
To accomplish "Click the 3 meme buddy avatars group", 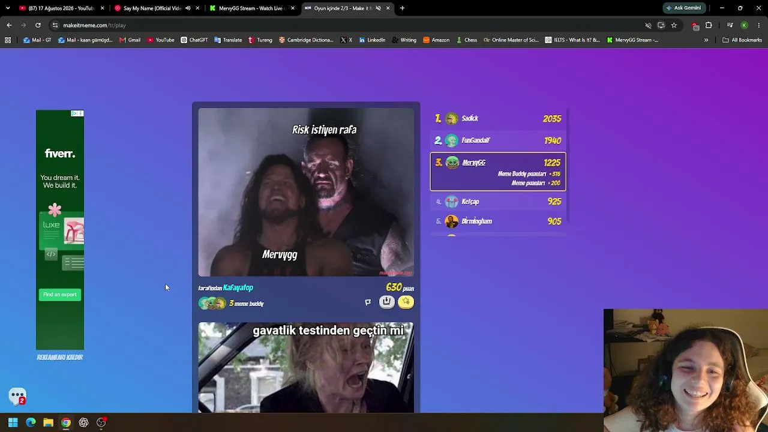I will pyautogui.click(x=212, y=304).
